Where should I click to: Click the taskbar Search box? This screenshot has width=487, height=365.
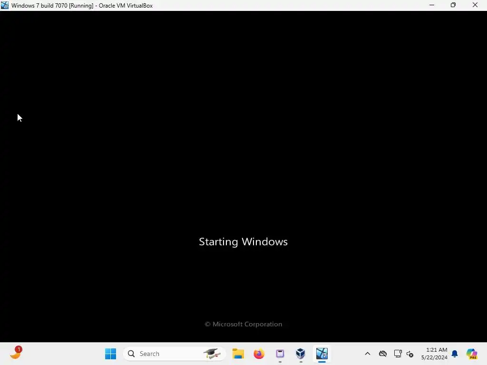[x=174, y=354]
